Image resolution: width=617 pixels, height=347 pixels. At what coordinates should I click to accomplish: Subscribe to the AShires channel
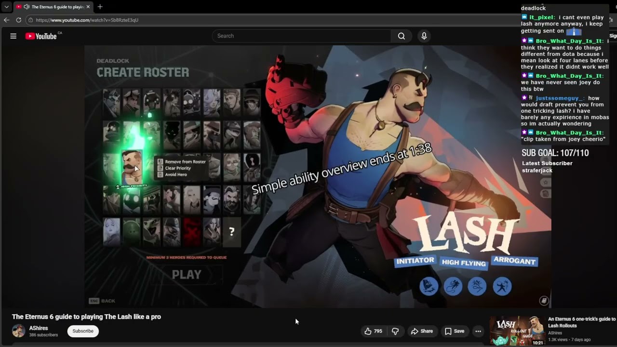(83, 331)
